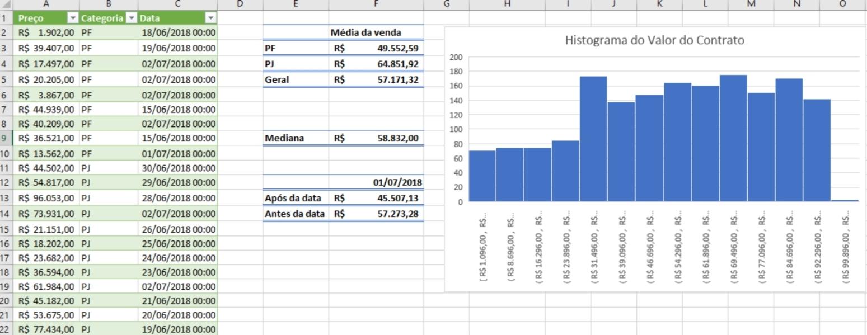Image resolution: width=867 pixels, height=335 pixels.
Task: Click the PF label in the summary table
Action: 296,48
